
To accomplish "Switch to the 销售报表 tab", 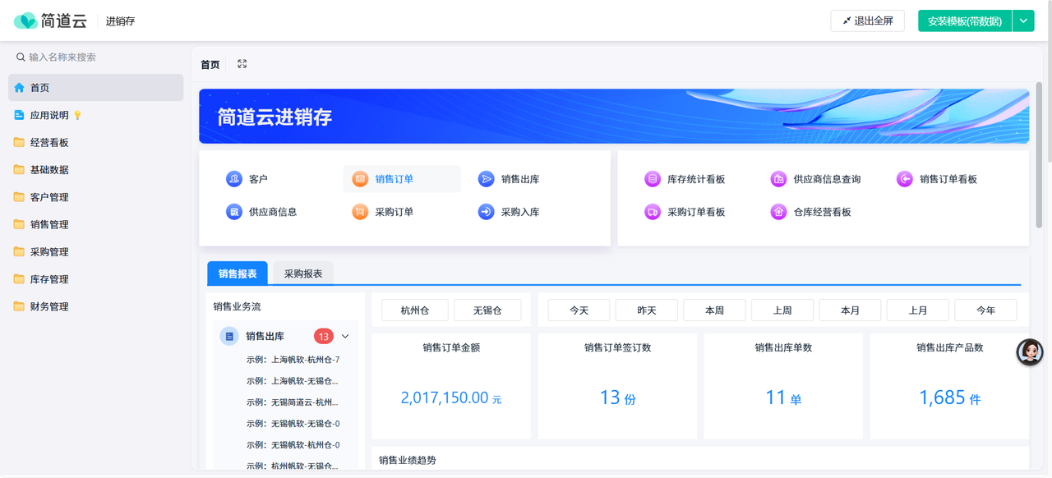I will click(238, 273).
